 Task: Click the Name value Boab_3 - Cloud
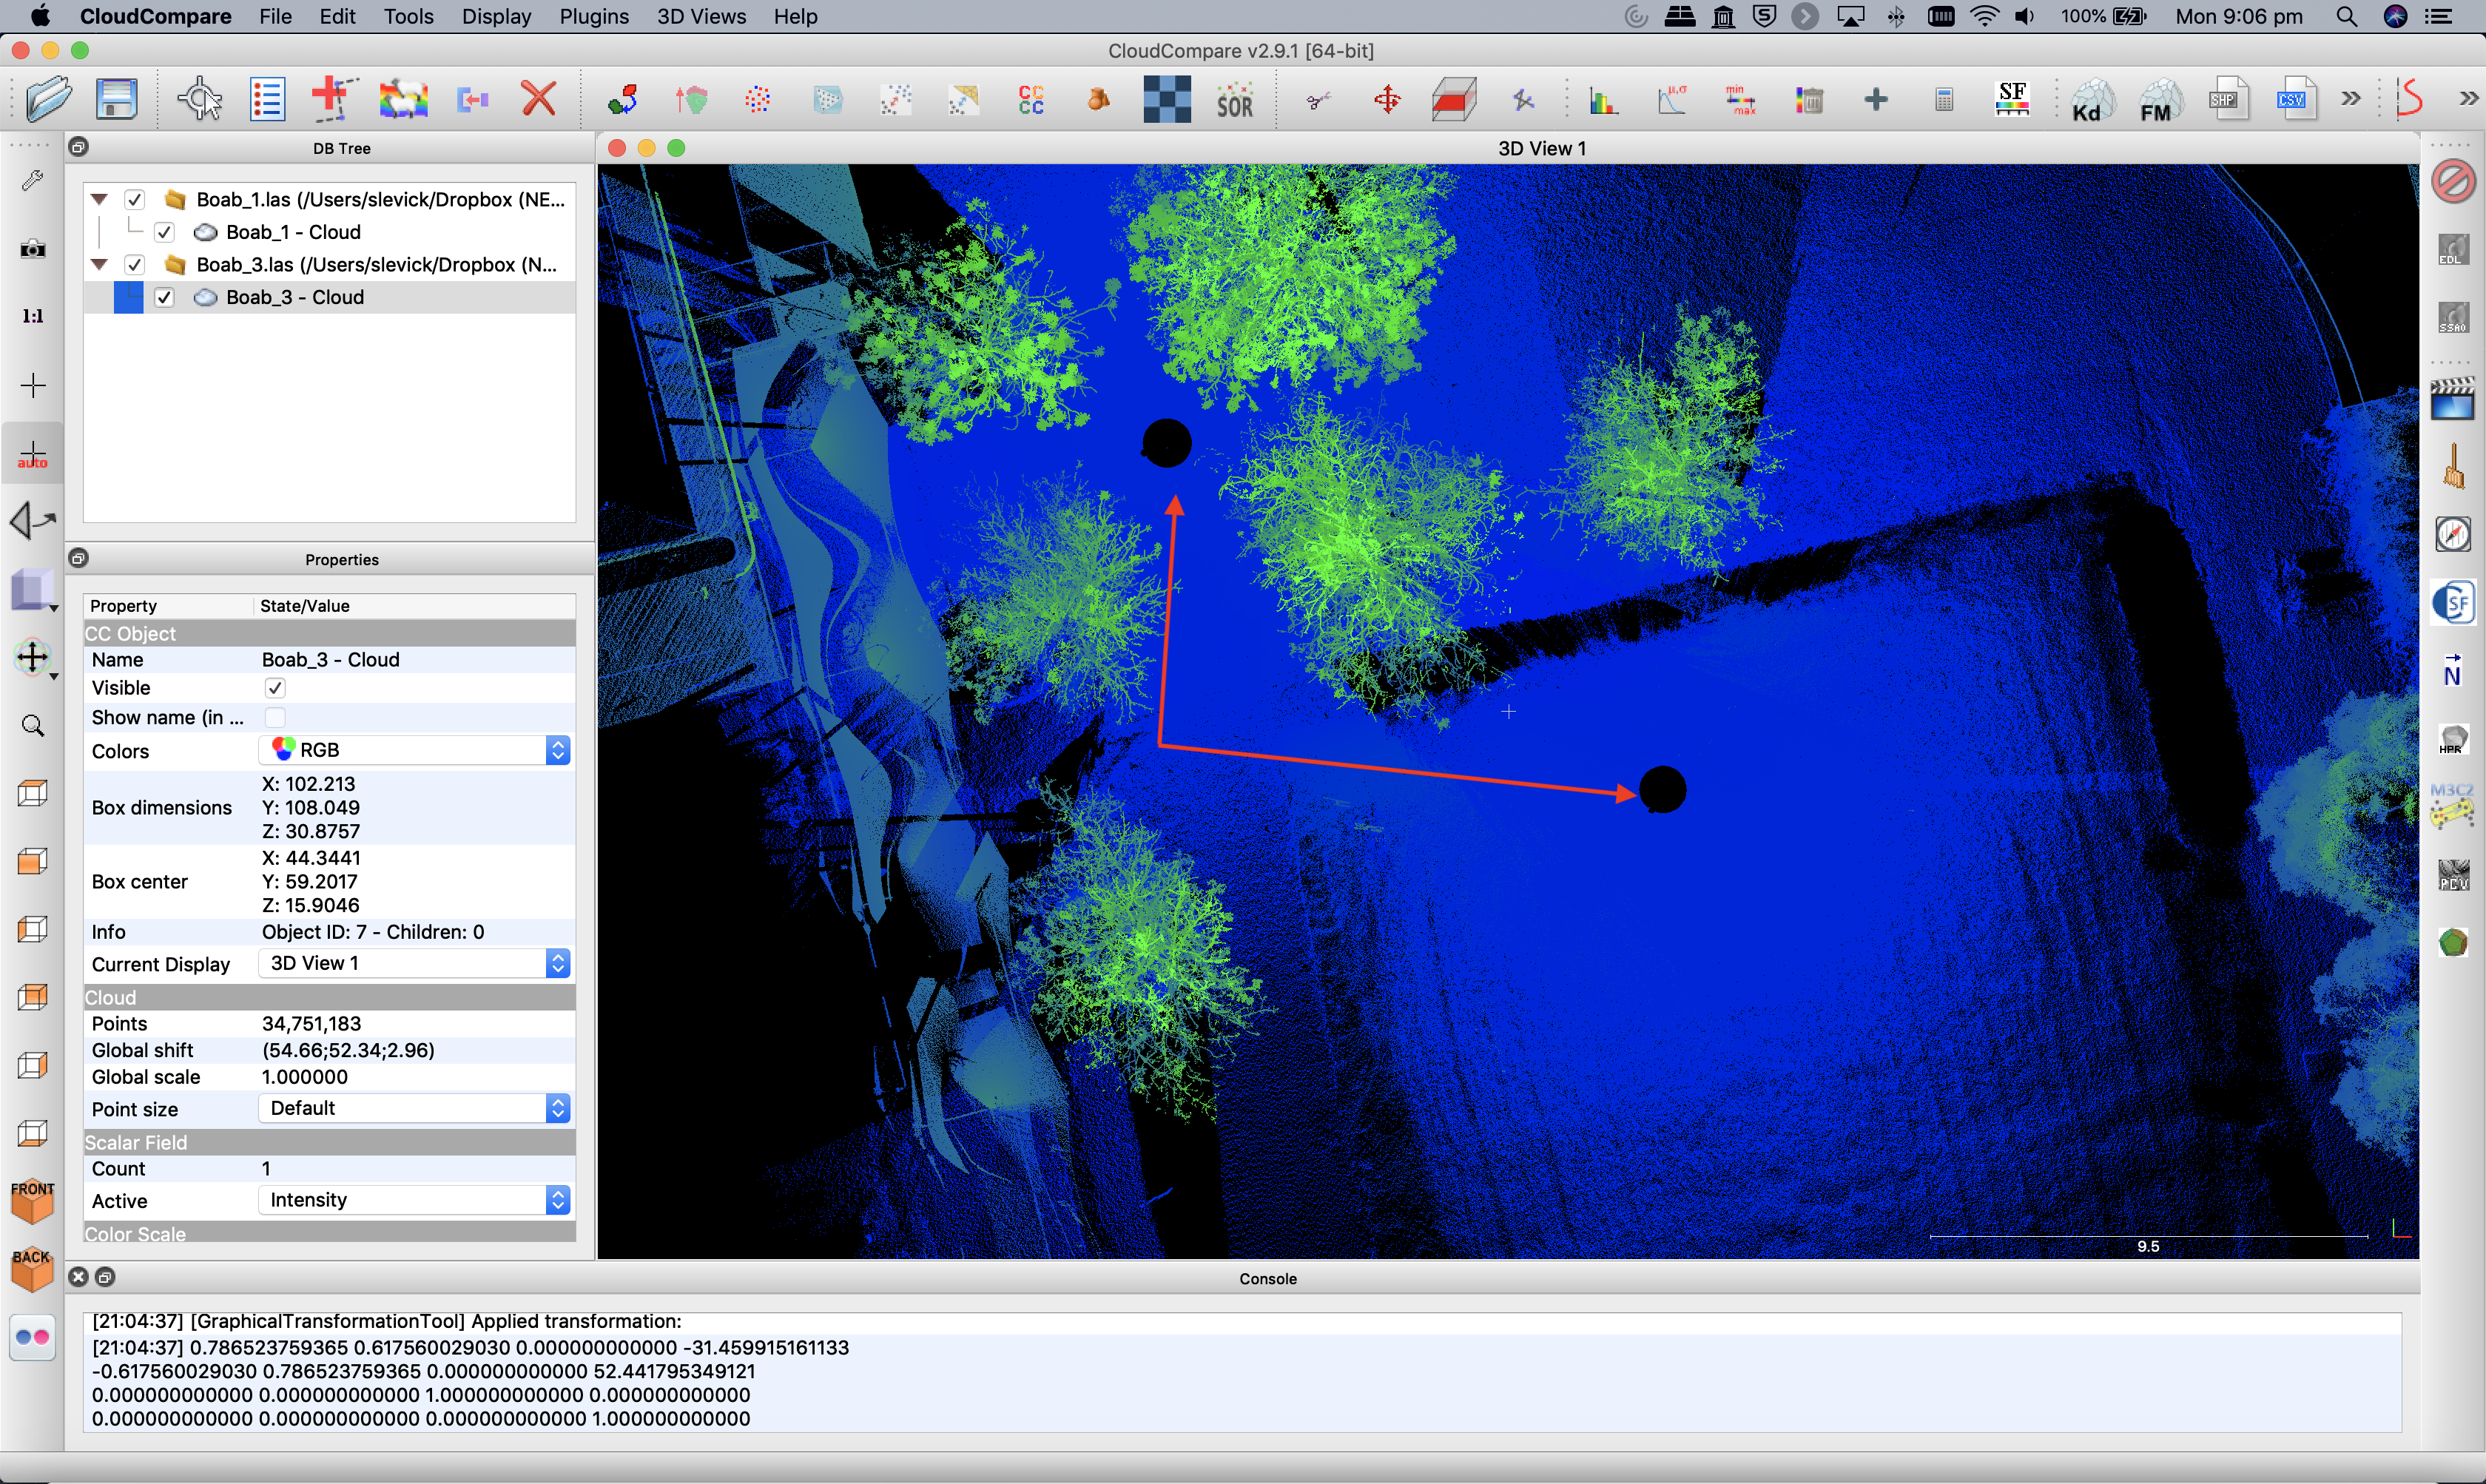point(331,660)
